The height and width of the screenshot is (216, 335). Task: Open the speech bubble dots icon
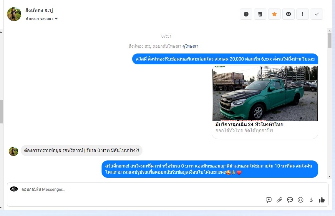[290, 200]
